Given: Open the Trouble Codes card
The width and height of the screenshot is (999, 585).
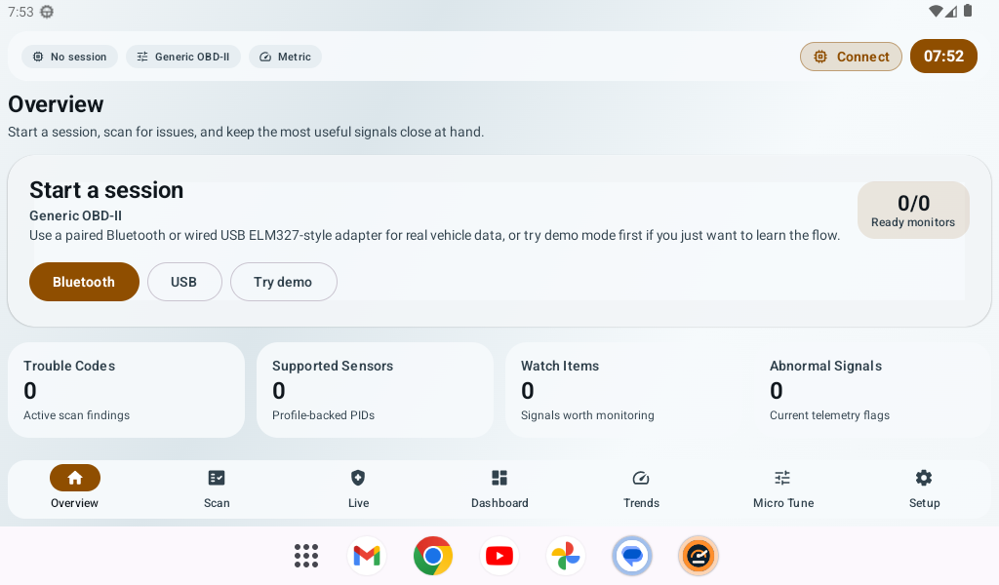Looking at the screenshot, I should pos(126,389).
